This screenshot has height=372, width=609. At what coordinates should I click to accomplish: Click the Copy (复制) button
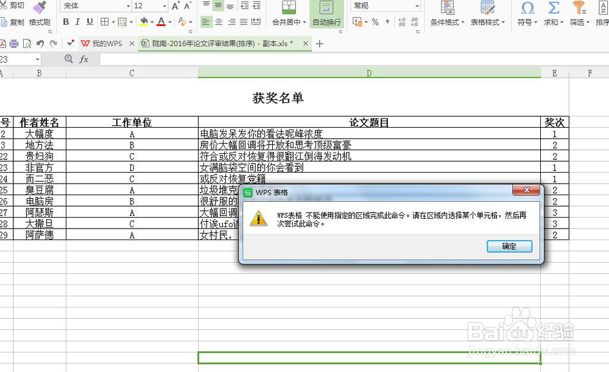tap(12, 22)
